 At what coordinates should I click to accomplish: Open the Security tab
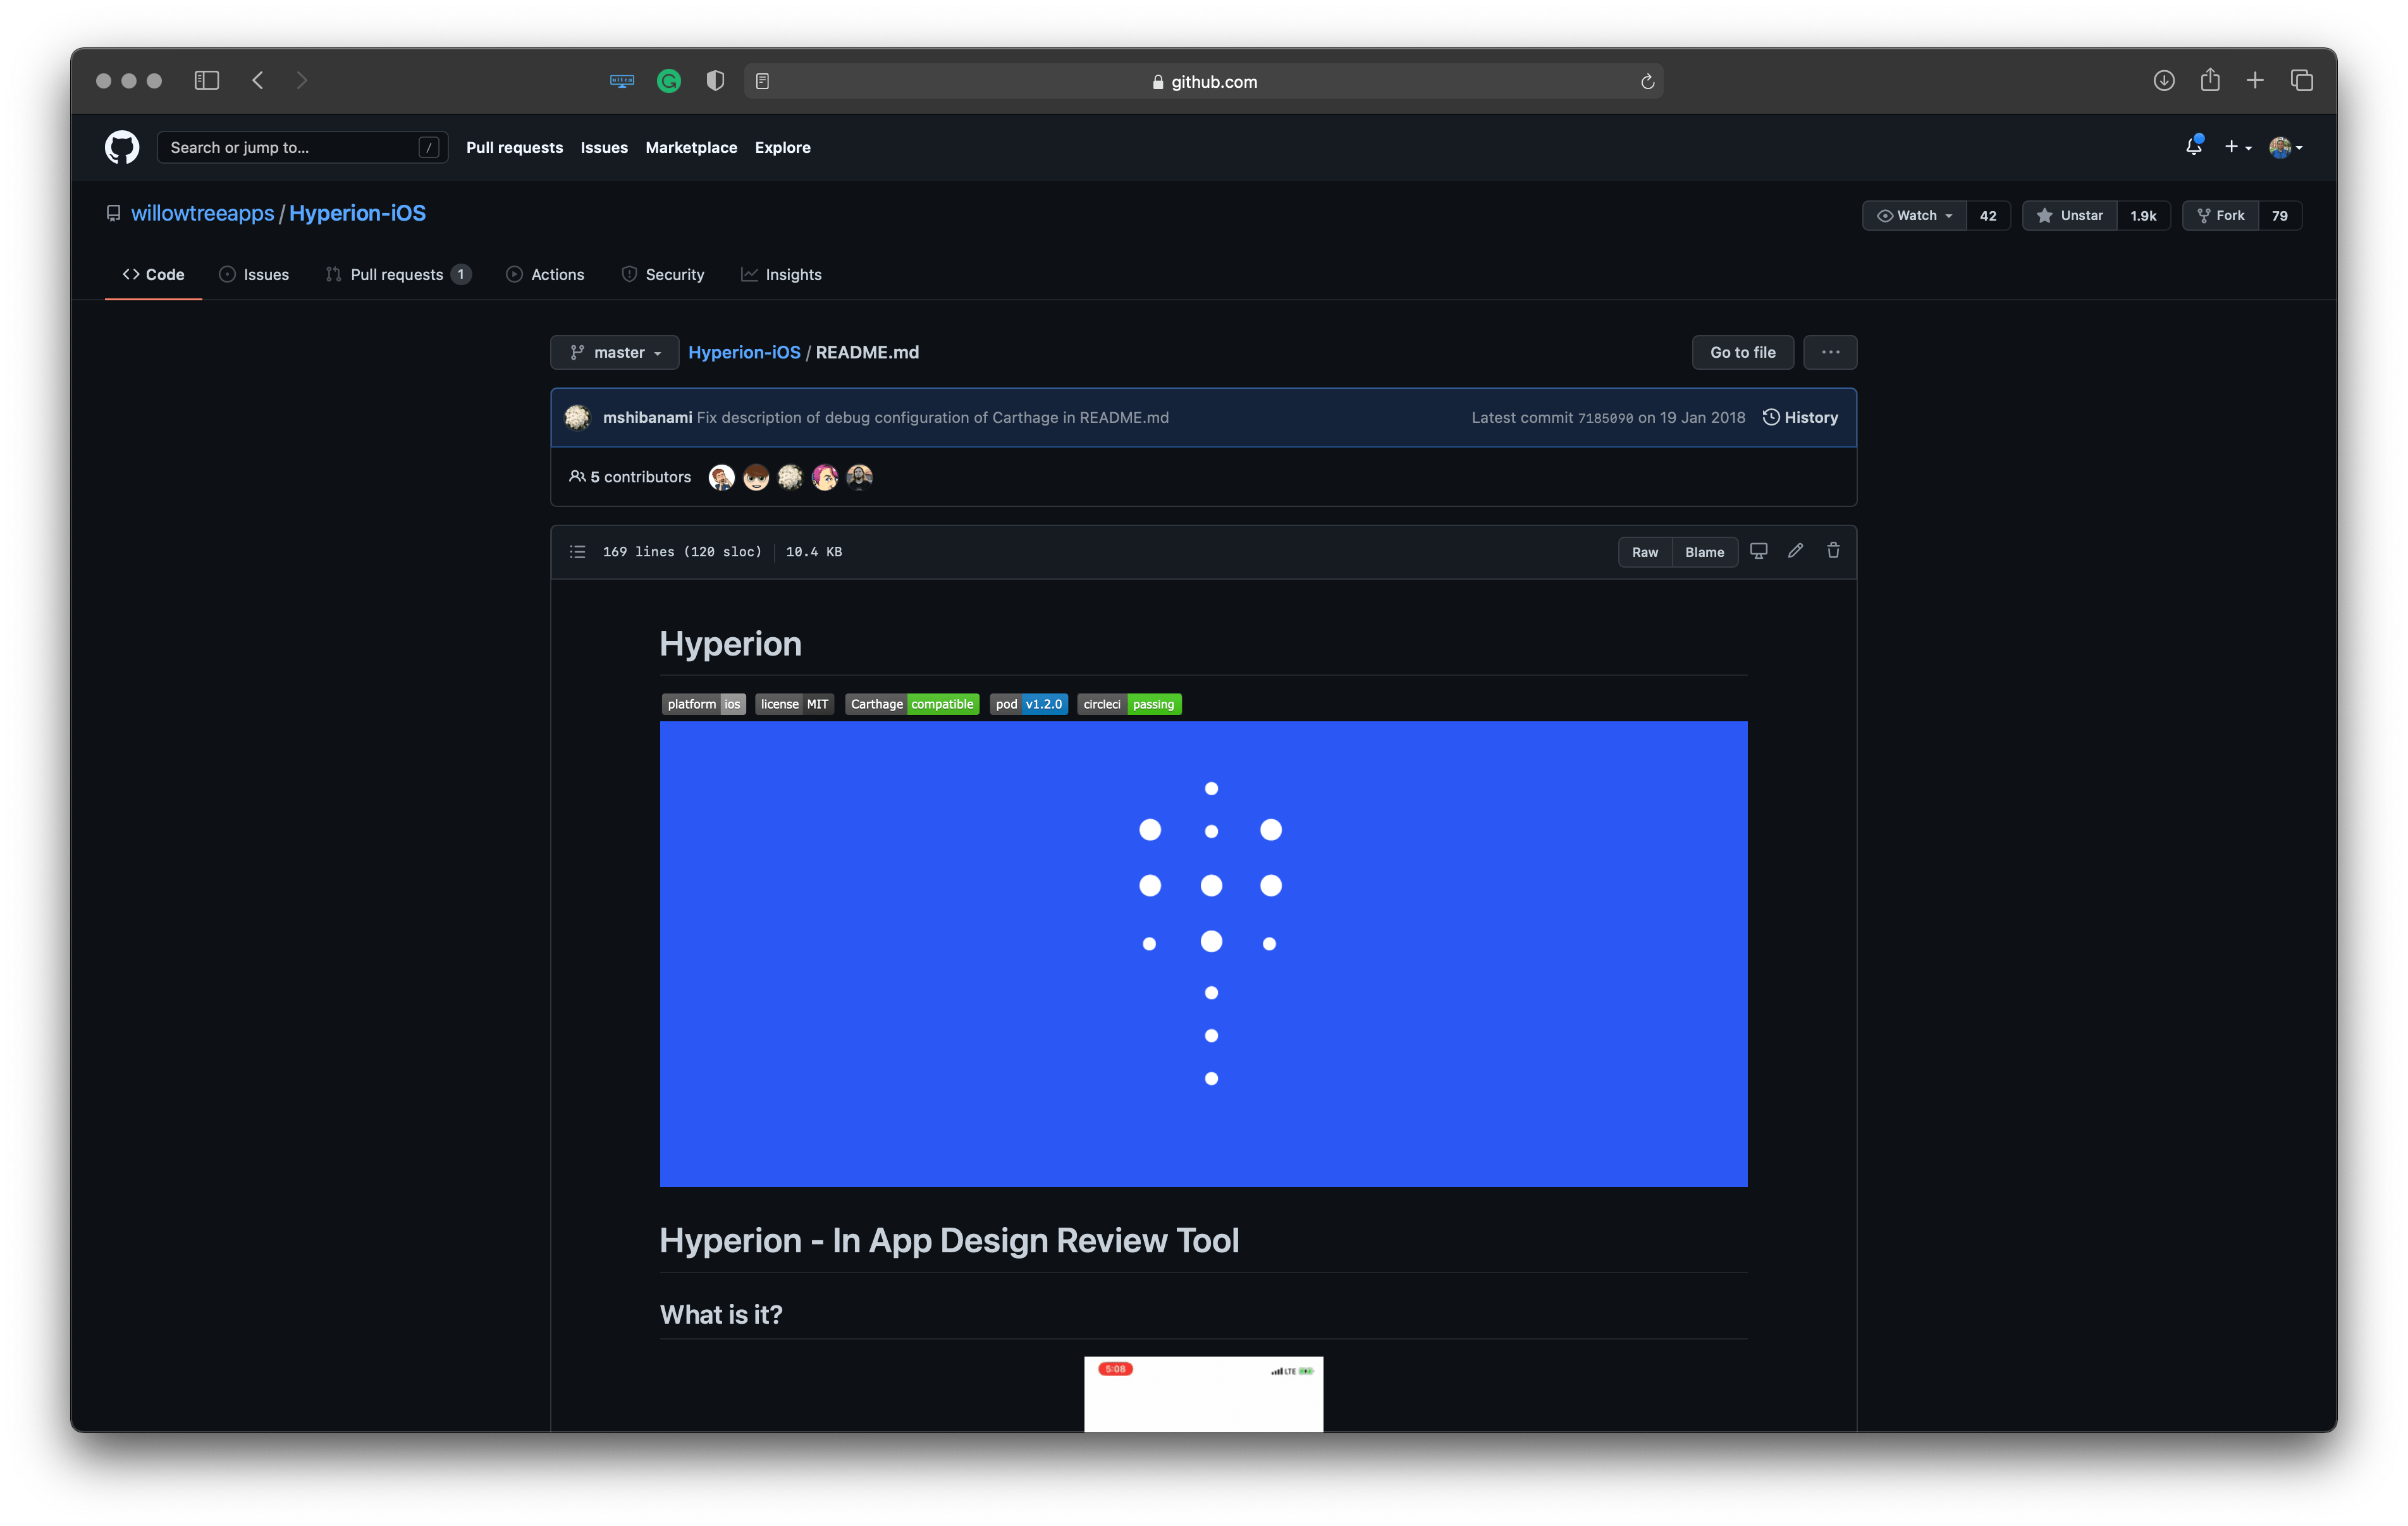click(663, 274)
